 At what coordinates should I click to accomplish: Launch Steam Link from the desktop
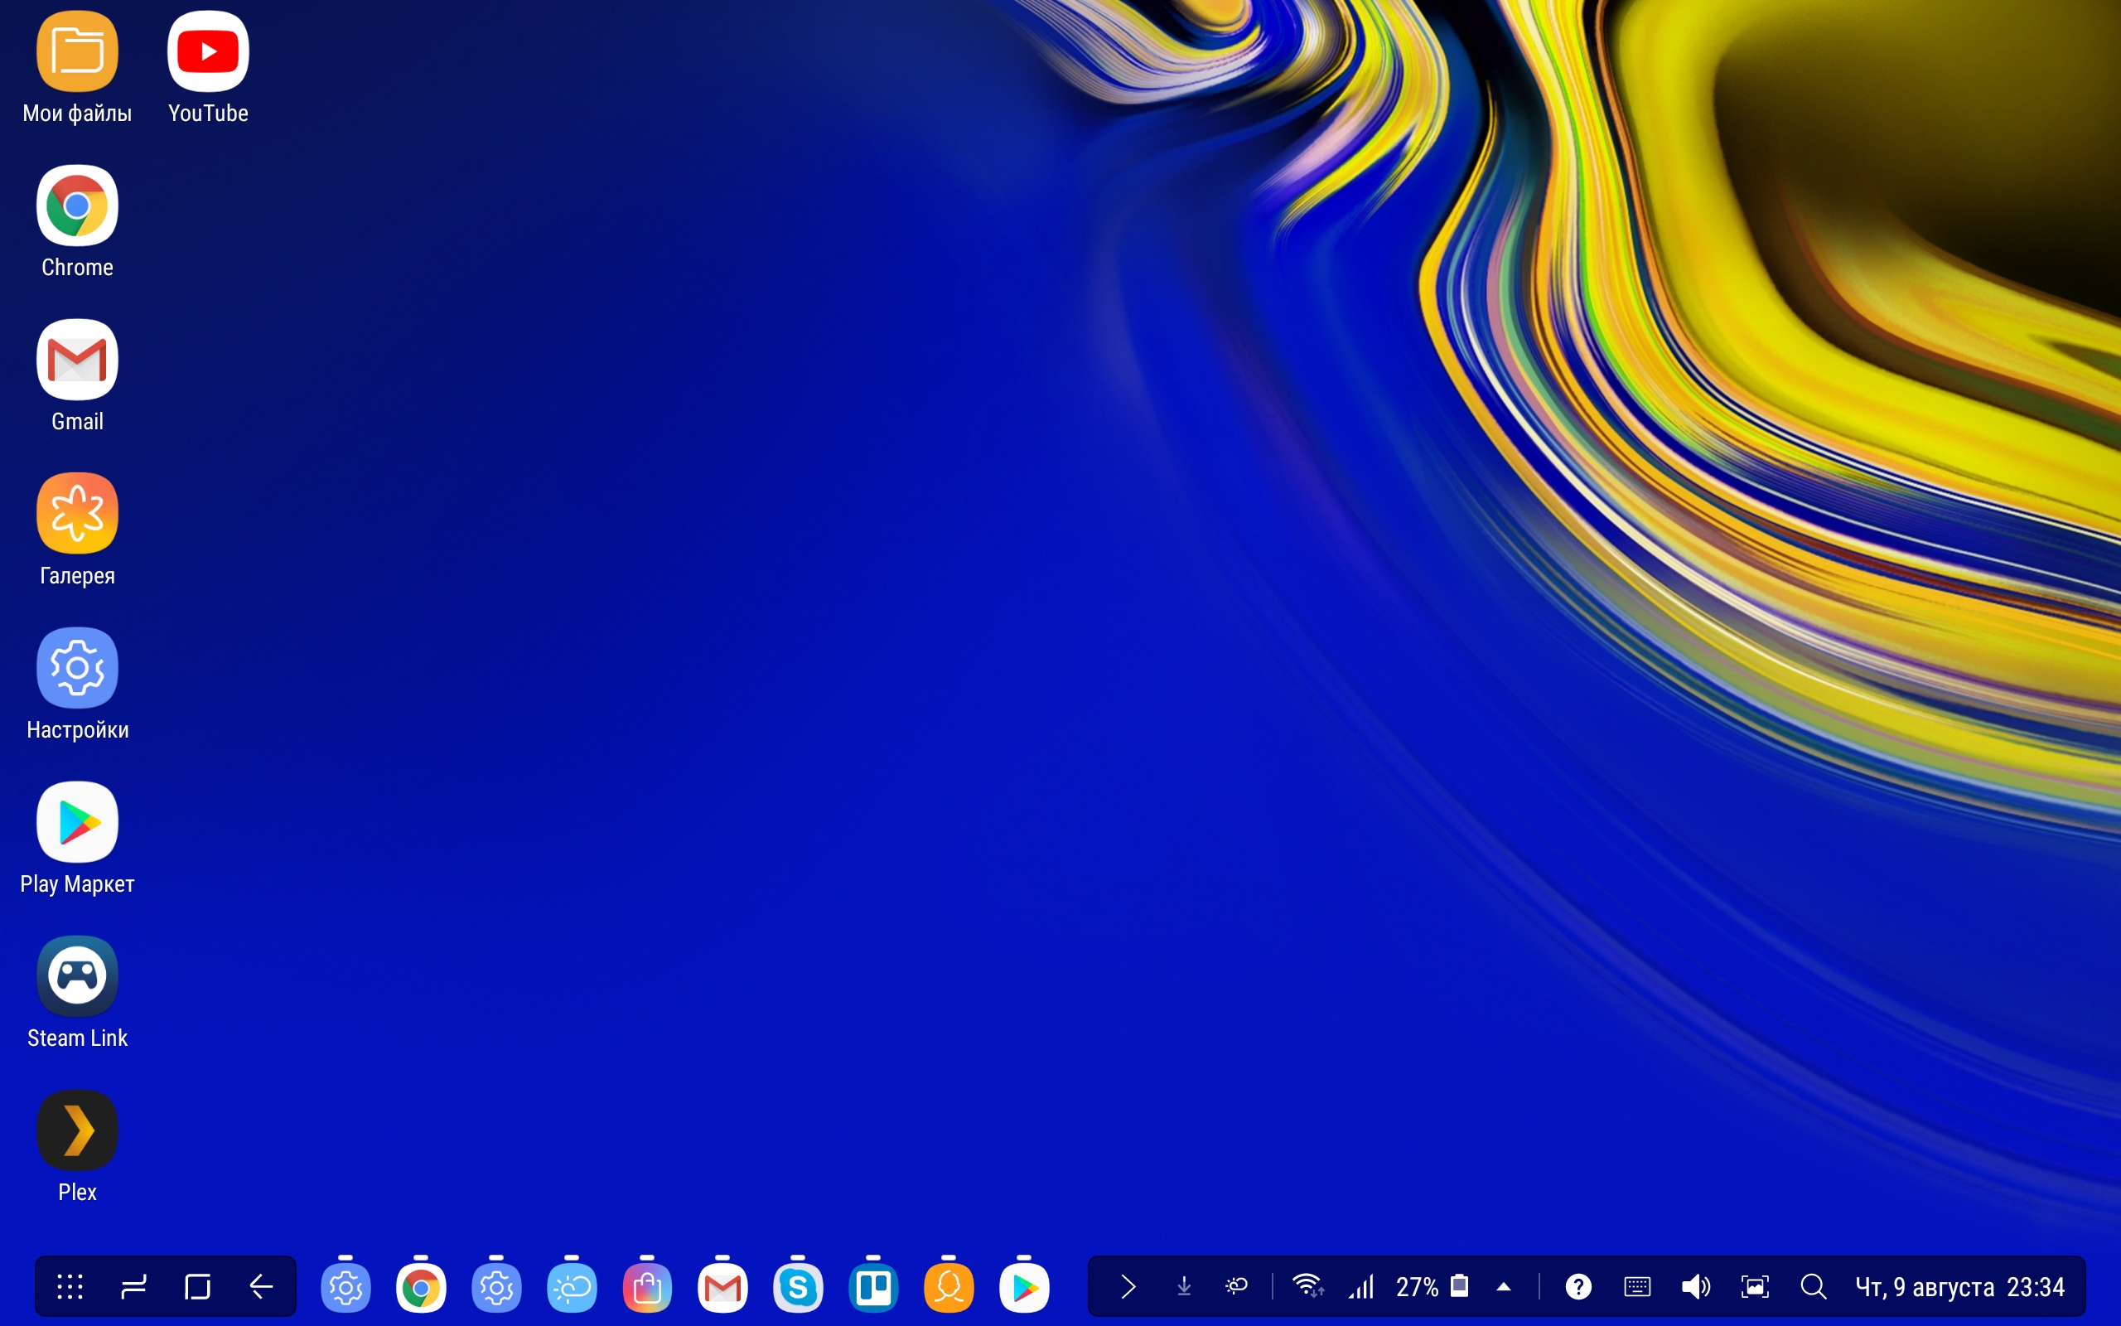(x=77, y=976)
